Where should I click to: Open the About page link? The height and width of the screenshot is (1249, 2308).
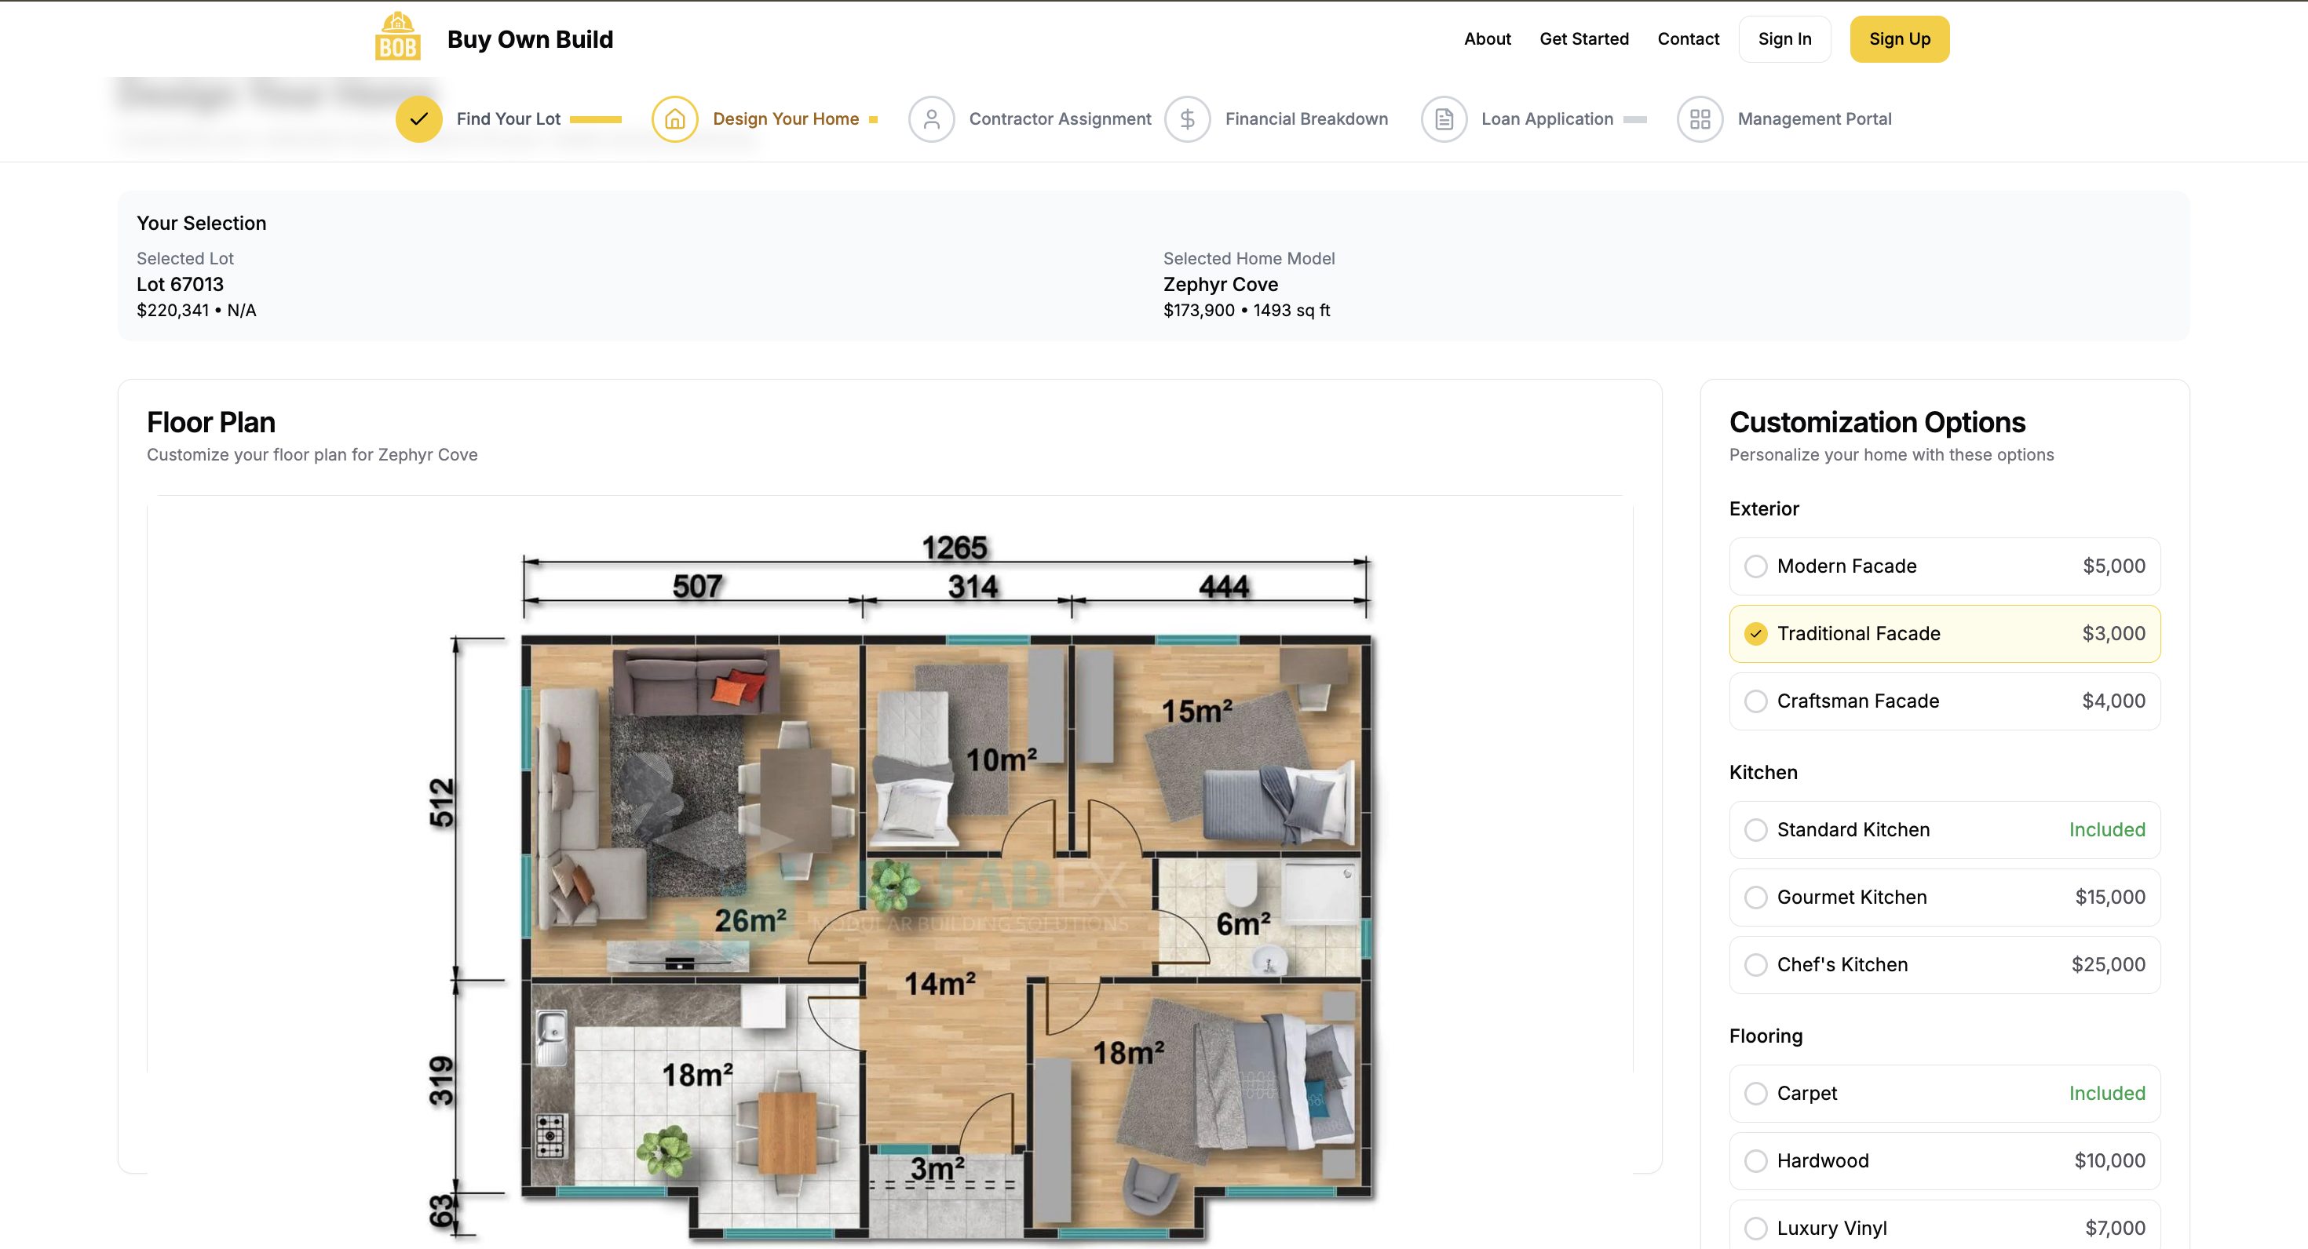(x=1488, y=38)
